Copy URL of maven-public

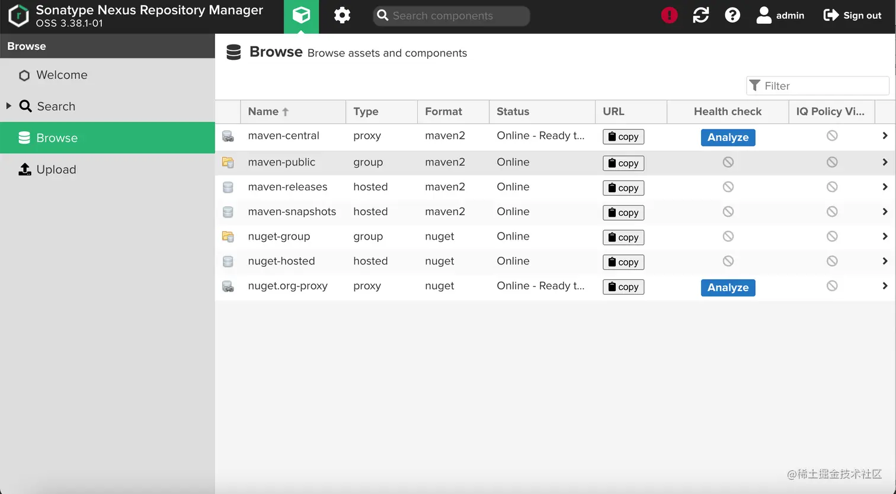[623, 163]
